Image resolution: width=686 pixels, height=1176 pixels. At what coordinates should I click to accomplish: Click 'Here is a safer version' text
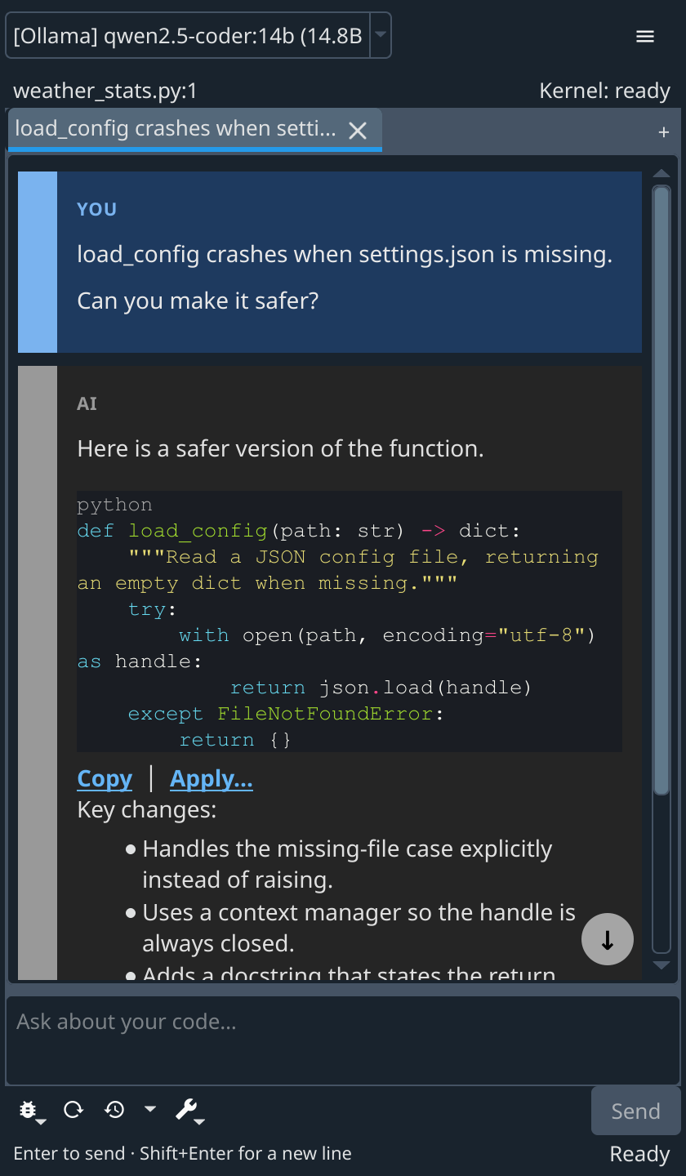[x=280, y=448]
